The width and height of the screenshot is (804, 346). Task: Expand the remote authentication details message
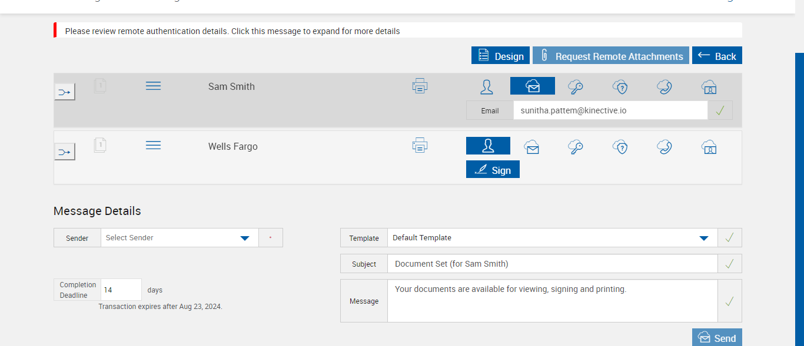tap(232, 31)
